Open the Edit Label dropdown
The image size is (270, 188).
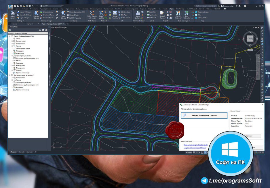coord(157,18)
